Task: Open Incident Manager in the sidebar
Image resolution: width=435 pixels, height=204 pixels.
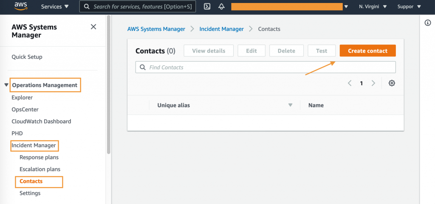Action: coord(34,145)
